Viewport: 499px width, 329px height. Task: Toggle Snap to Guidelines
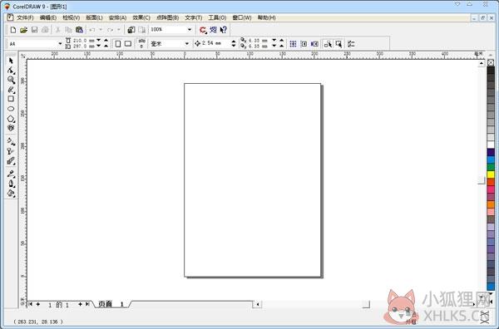coord(304,44)
